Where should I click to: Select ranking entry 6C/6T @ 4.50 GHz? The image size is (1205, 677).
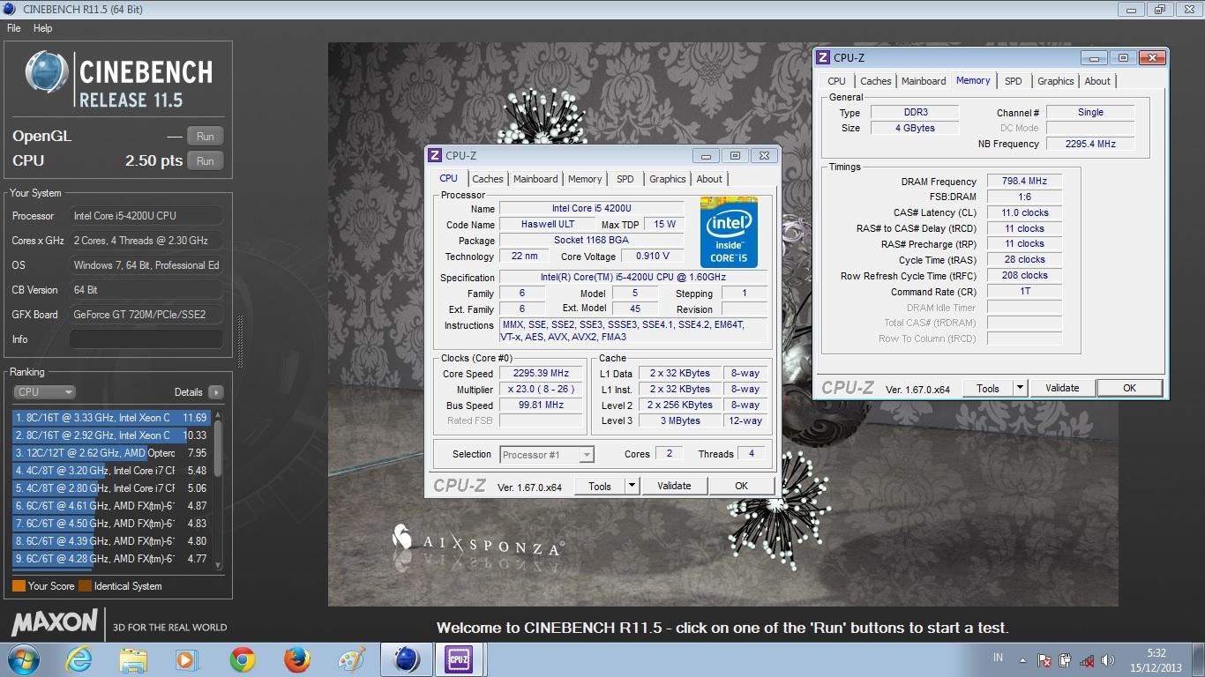[x=111, y=524]
